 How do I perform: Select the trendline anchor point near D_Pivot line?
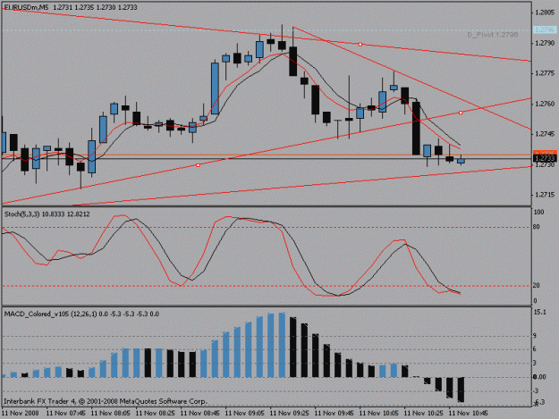[360, 45]
